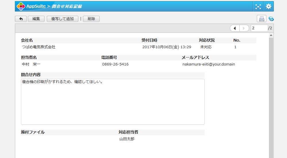Image resolution: width=287 pixels, height=158 pixels.
Task: Click the AppSuite colorful logo icon
Action: [x=21, y=6]
